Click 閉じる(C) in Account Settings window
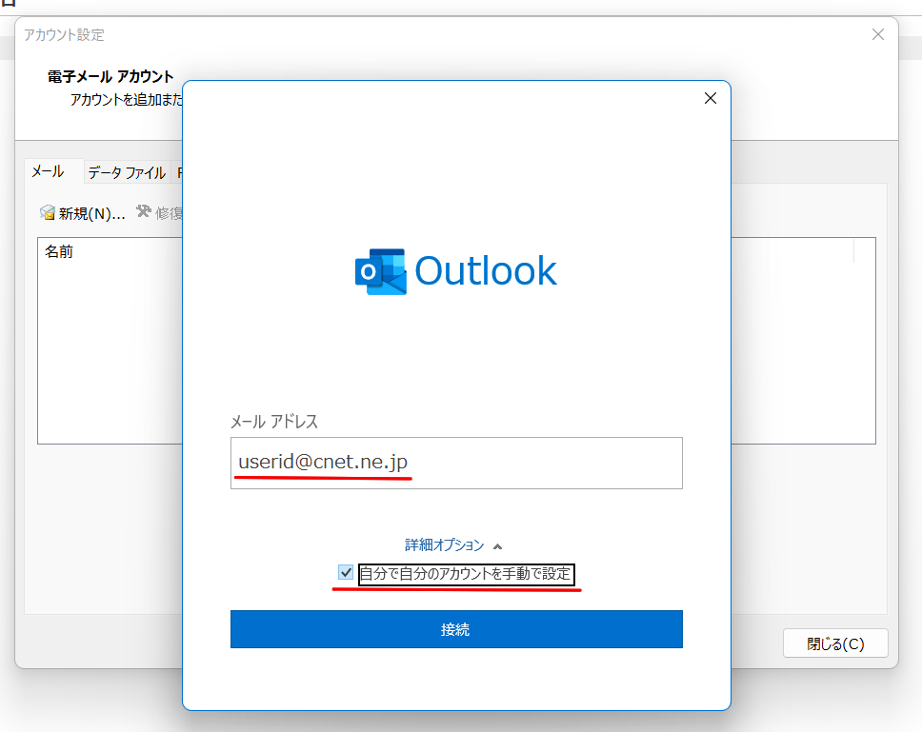Viewport: 922px width, 732px height. tap(835, 643)
